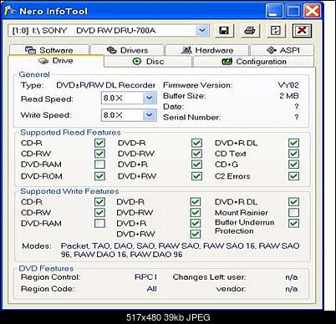The image size is (336, 324).
Task: Toggle CD-RW read feature checkbox
Action: click(x=99, y=154)
